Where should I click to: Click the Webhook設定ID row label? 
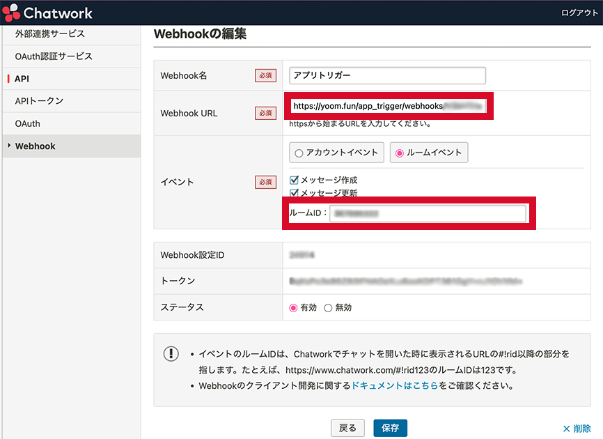tap(192, 255)
